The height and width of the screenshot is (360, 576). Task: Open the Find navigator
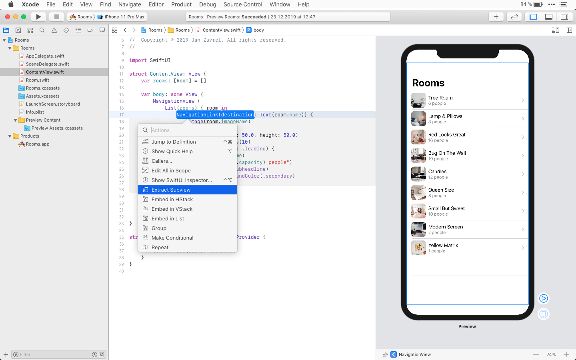coord(42,30)
